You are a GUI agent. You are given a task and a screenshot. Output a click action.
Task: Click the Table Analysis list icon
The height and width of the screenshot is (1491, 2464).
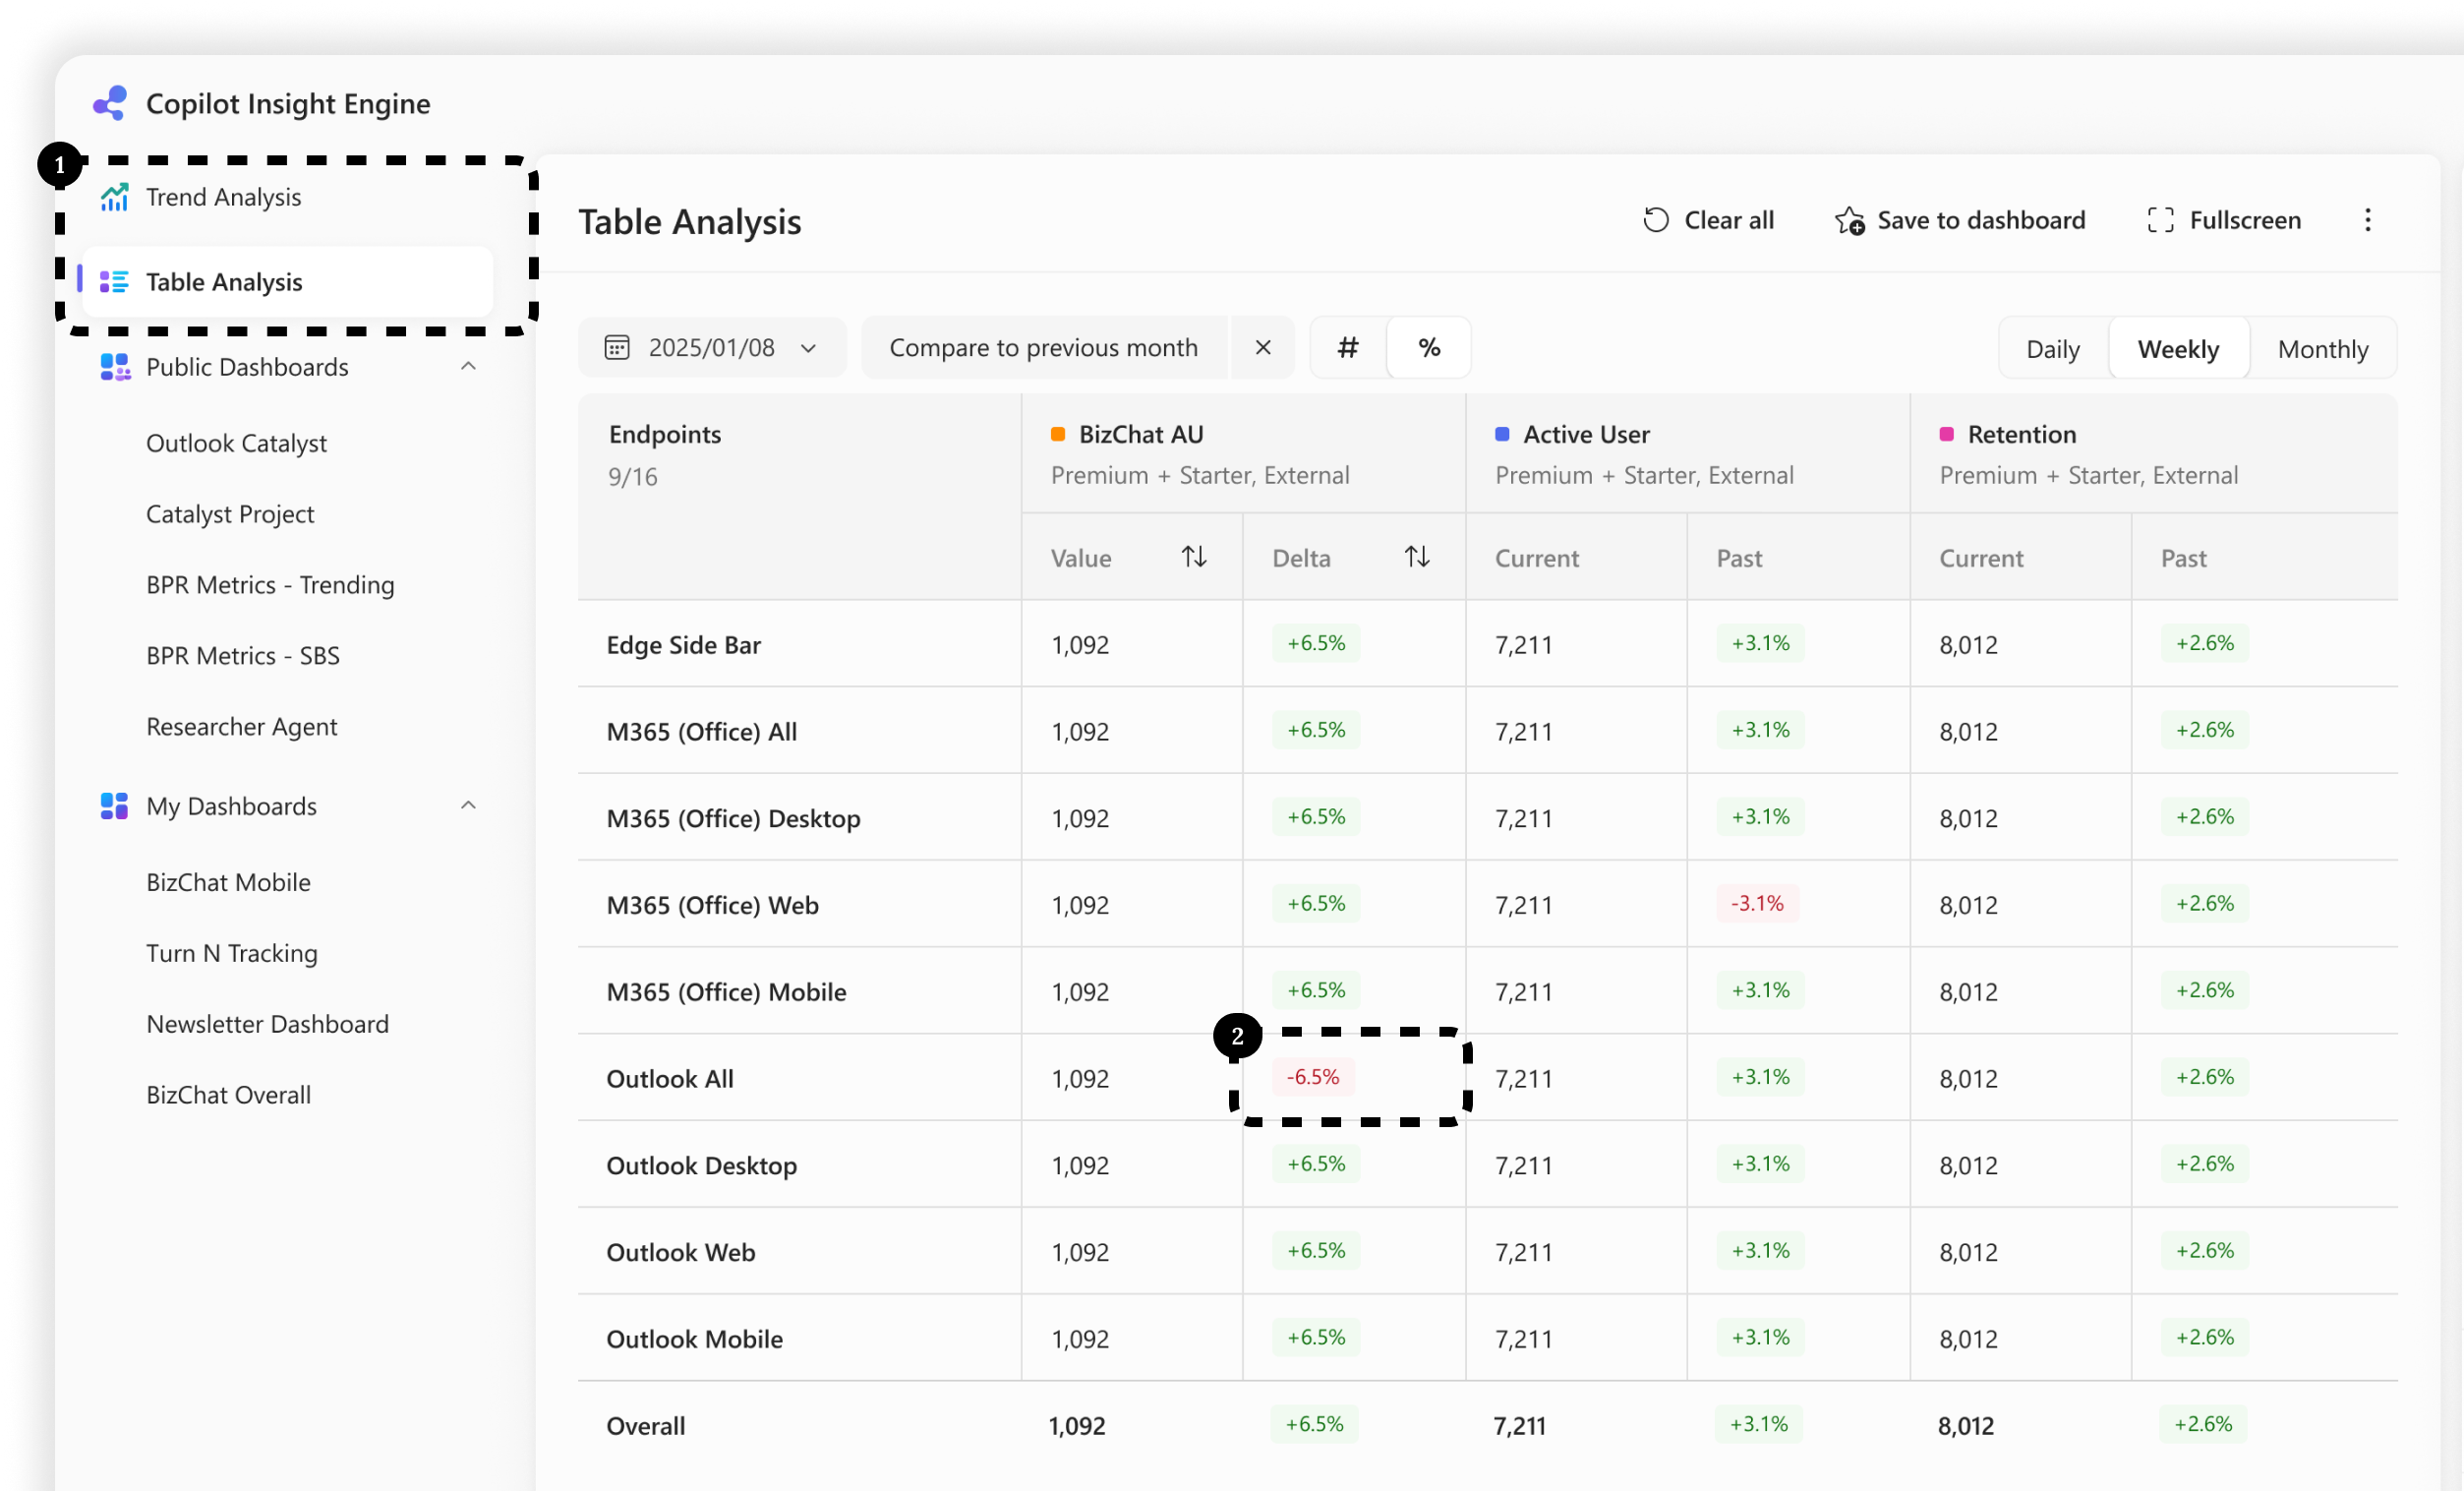114,282
